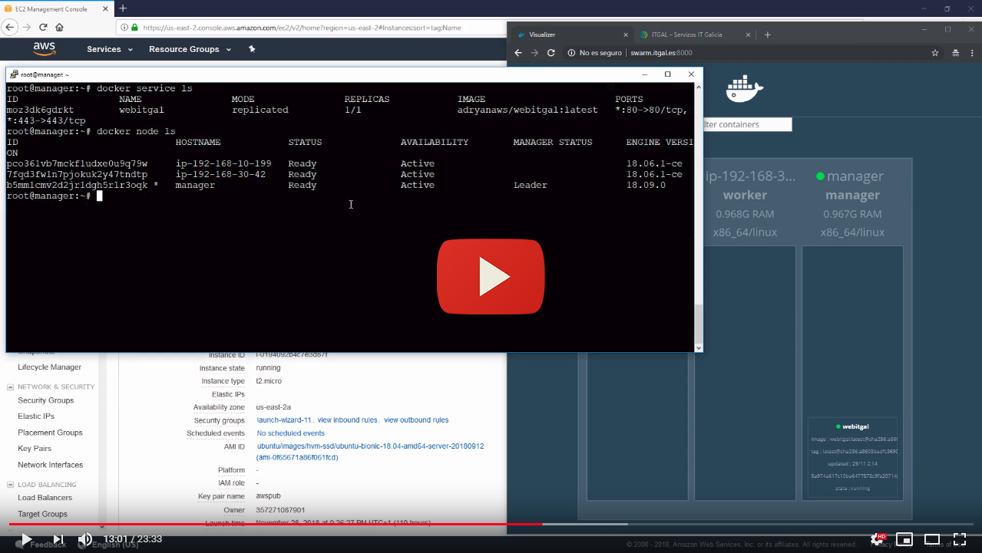Go back in the Visualizer browser window
This screenshot has height=553, width=982.
click(518, 53)
